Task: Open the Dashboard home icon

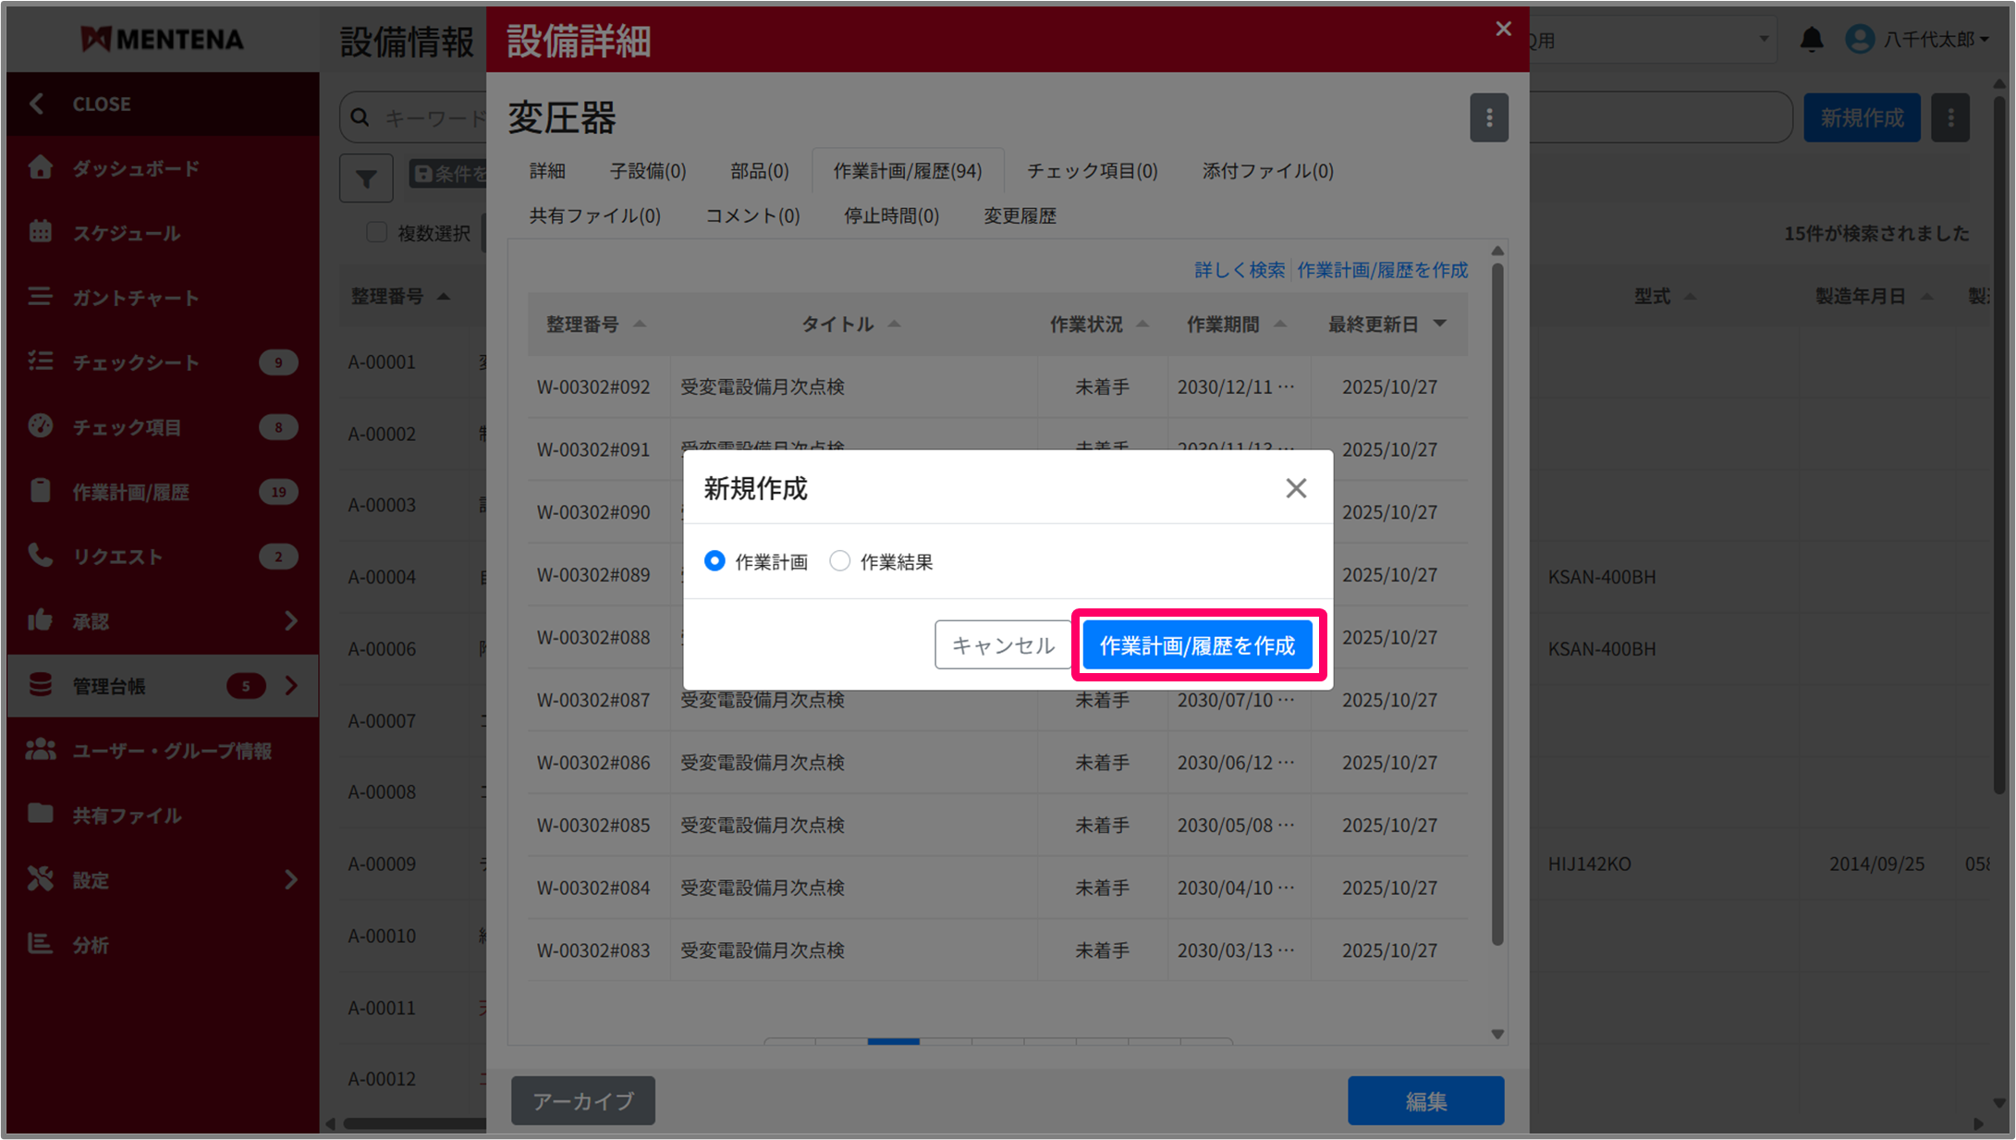Action: click(40, 167)
